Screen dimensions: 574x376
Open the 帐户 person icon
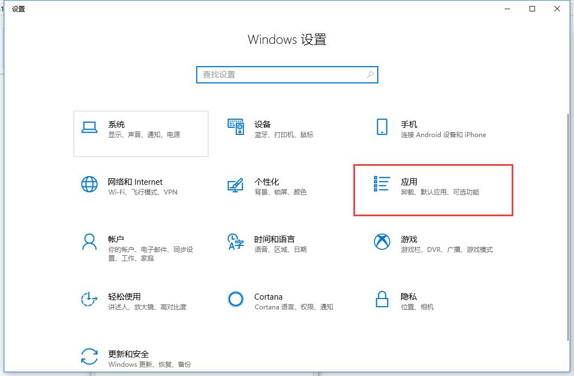coord(89,242)
